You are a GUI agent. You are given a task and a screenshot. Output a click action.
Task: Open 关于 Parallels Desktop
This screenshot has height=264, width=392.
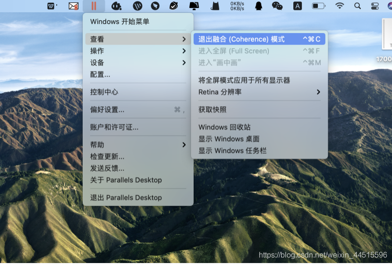point(138,180)
